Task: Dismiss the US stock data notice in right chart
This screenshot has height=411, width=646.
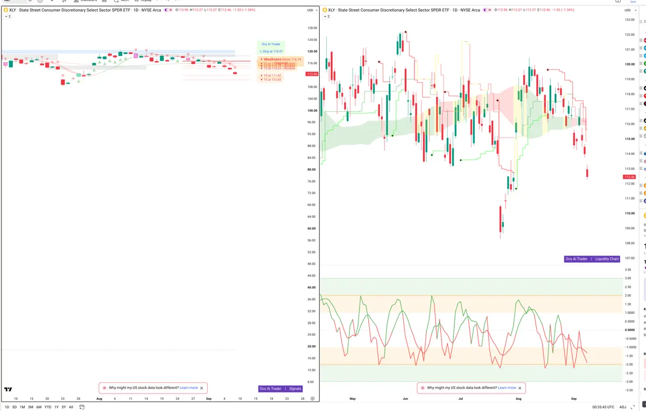Action: [519, 388]
